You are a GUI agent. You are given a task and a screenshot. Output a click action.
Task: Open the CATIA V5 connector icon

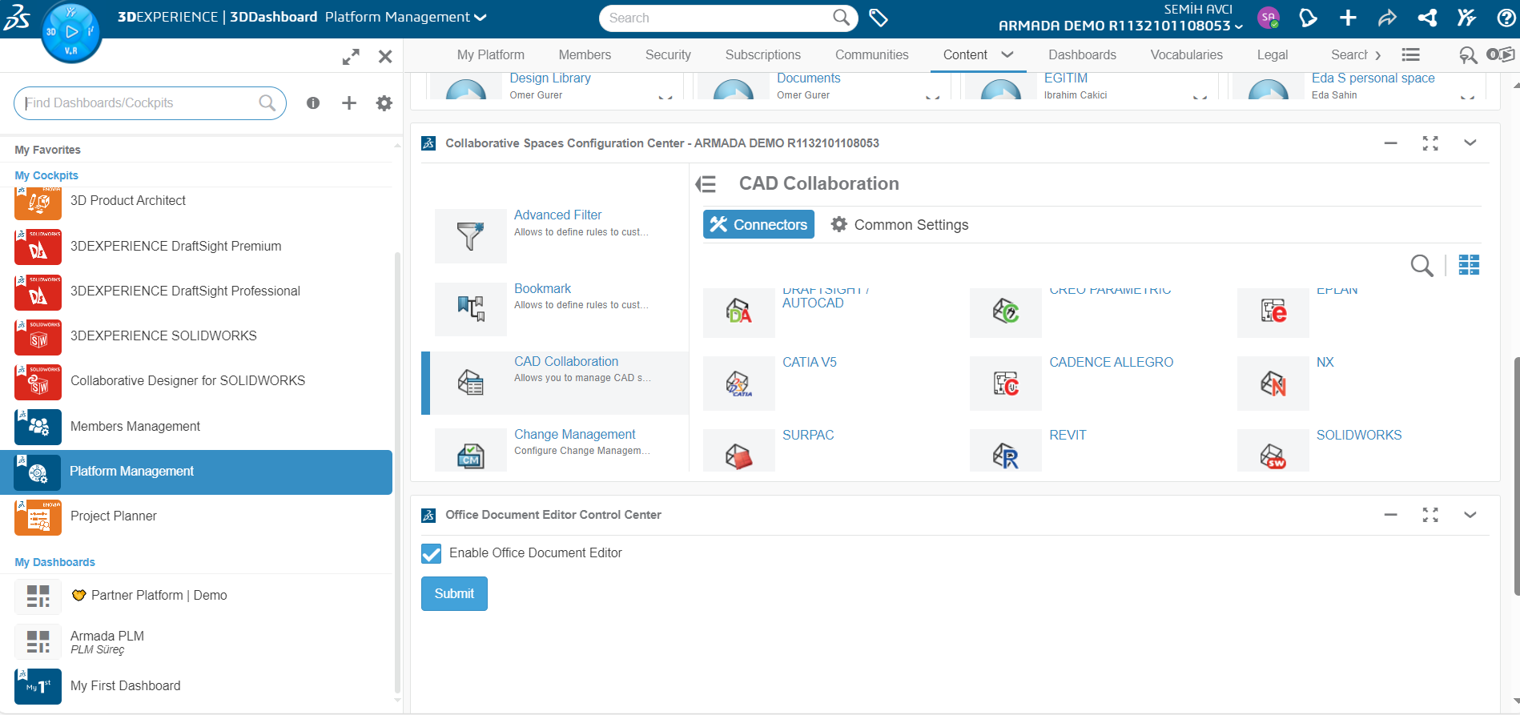pos(738,384)
